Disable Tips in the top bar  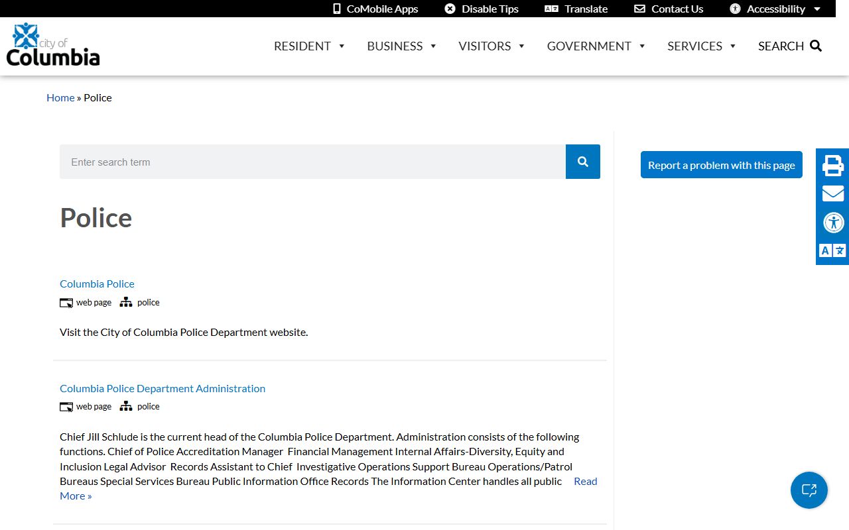point(482,9)
